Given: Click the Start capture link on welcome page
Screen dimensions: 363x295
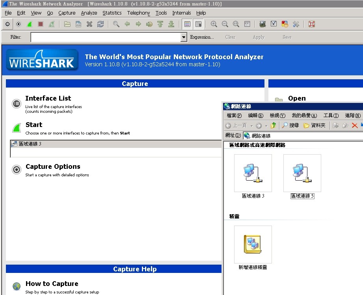Looking at the screenshot, I should 34,125.
